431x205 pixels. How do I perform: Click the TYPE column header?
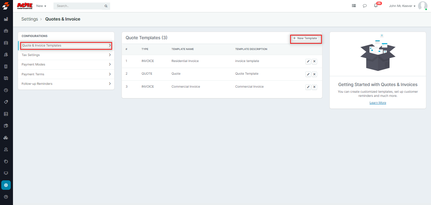pyautogui.click(x=145, y=49)
